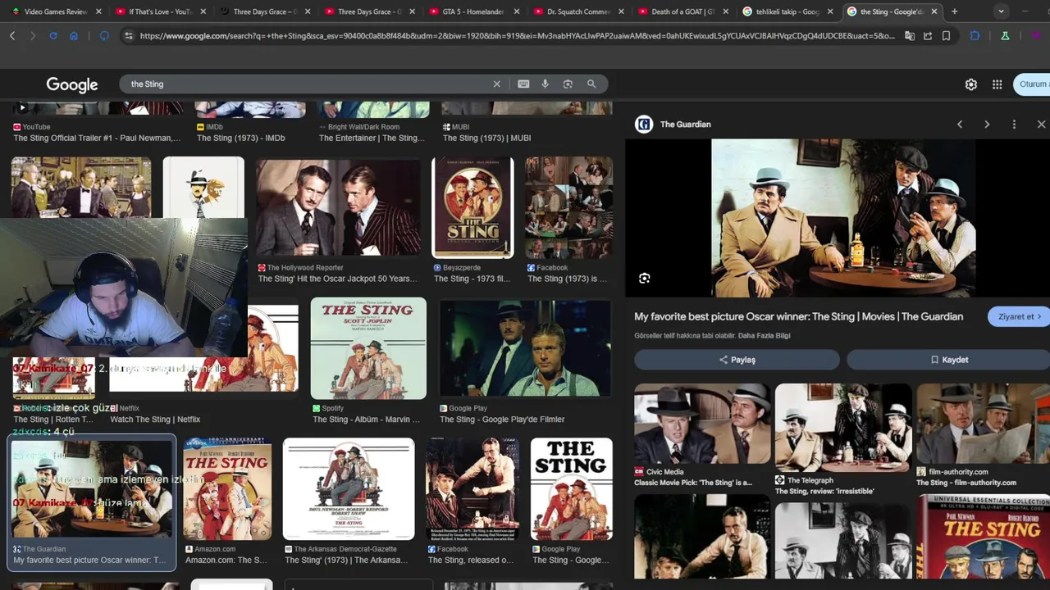Viewport: 1050px width, 590px height.
Task: Click the translate page icon in address bar
Action: [x=910, y=36]
